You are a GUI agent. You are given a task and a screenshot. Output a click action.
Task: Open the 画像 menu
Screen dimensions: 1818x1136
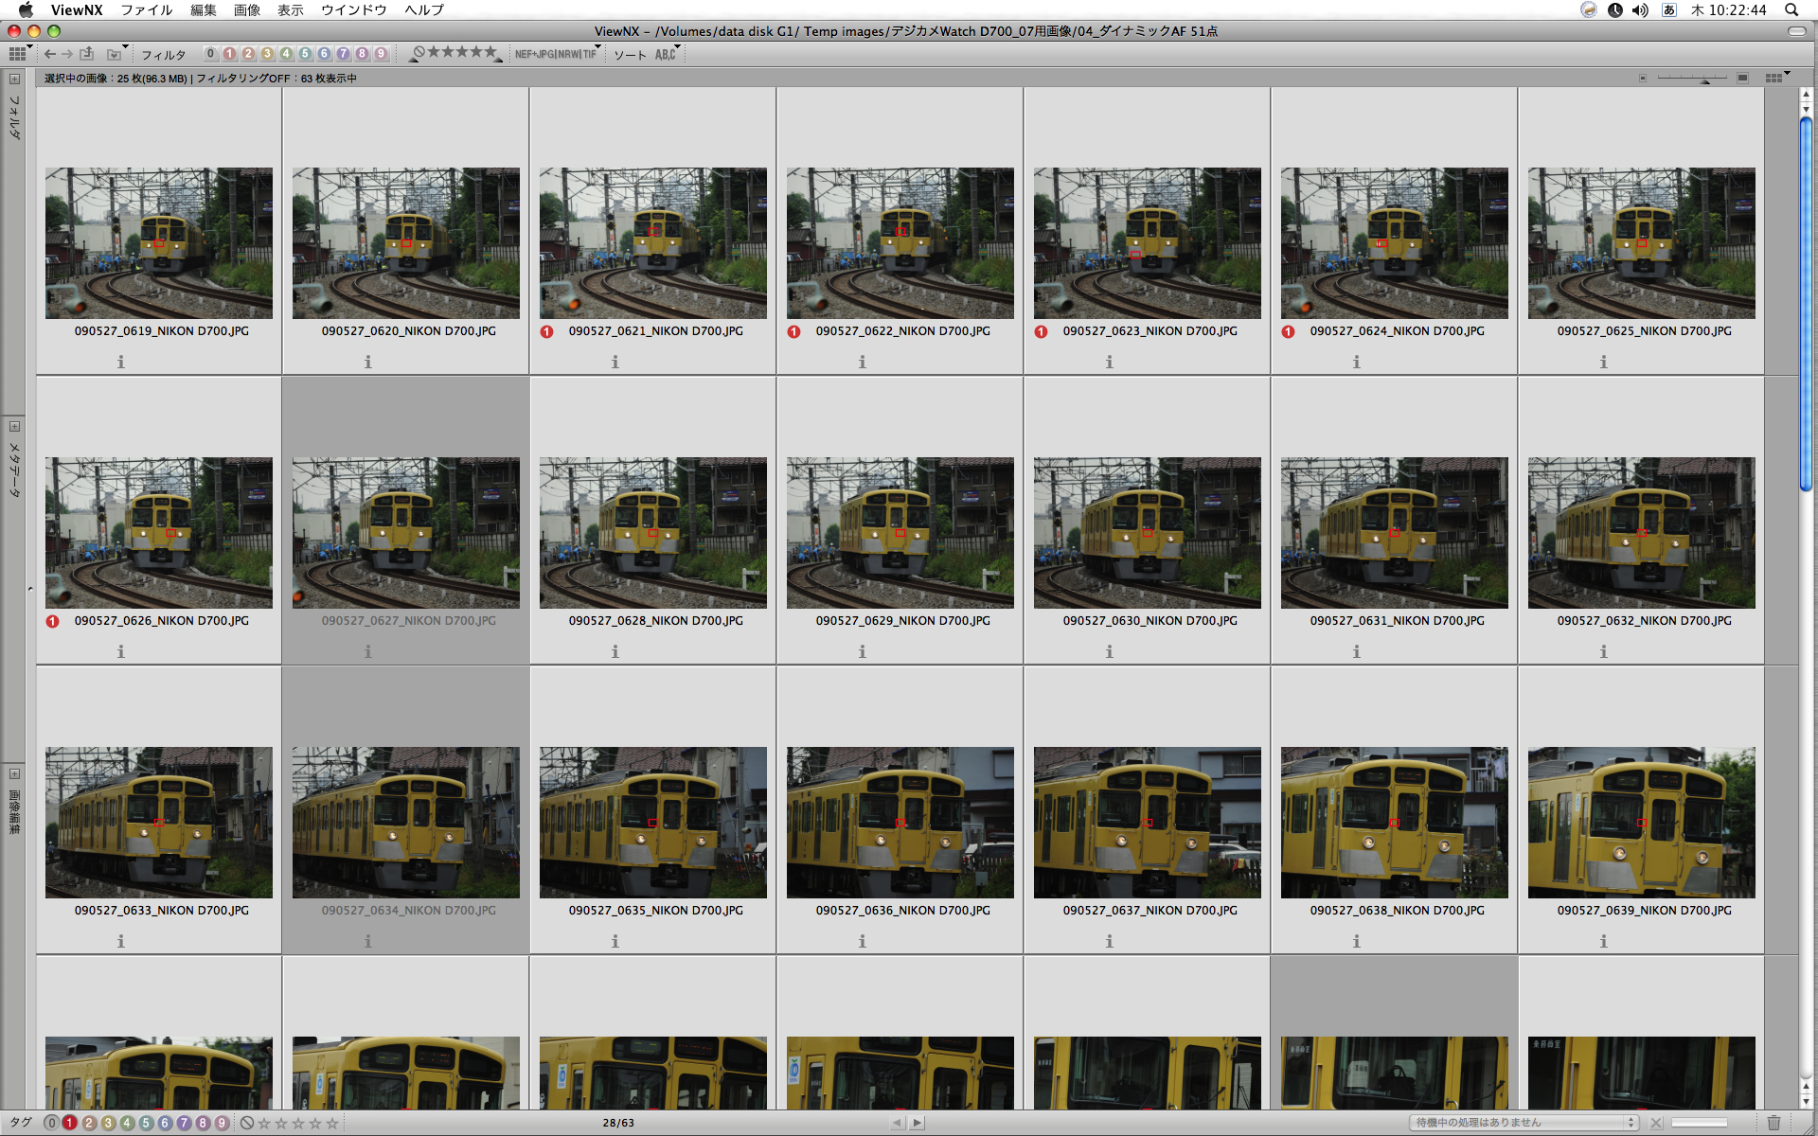pos(246,9)
